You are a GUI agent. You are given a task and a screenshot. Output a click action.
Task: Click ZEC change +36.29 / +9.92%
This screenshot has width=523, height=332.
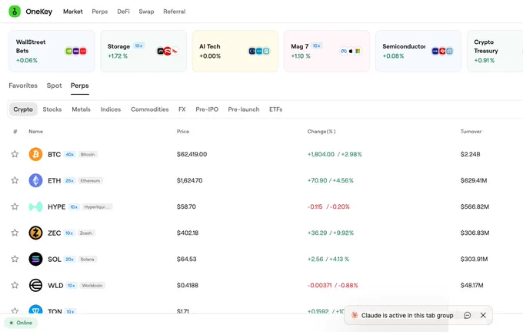tap(331, 233)
